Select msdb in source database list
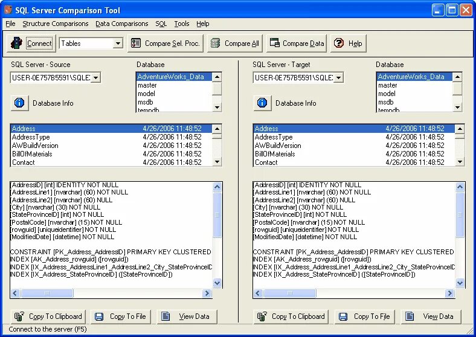Image resolution: width=476 pixels, height=337 pixels. 174,102
